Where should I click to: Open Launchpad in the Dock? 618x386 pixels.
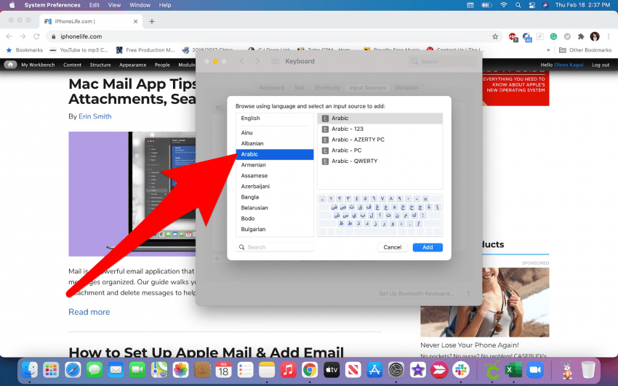pos(51,370)
